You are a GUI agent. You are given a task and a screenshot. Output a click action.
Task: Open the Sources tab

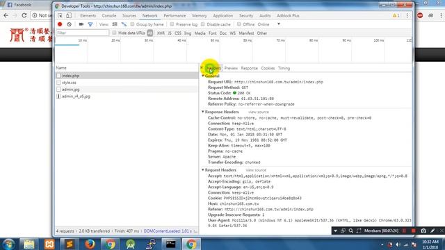click(129, 15)
